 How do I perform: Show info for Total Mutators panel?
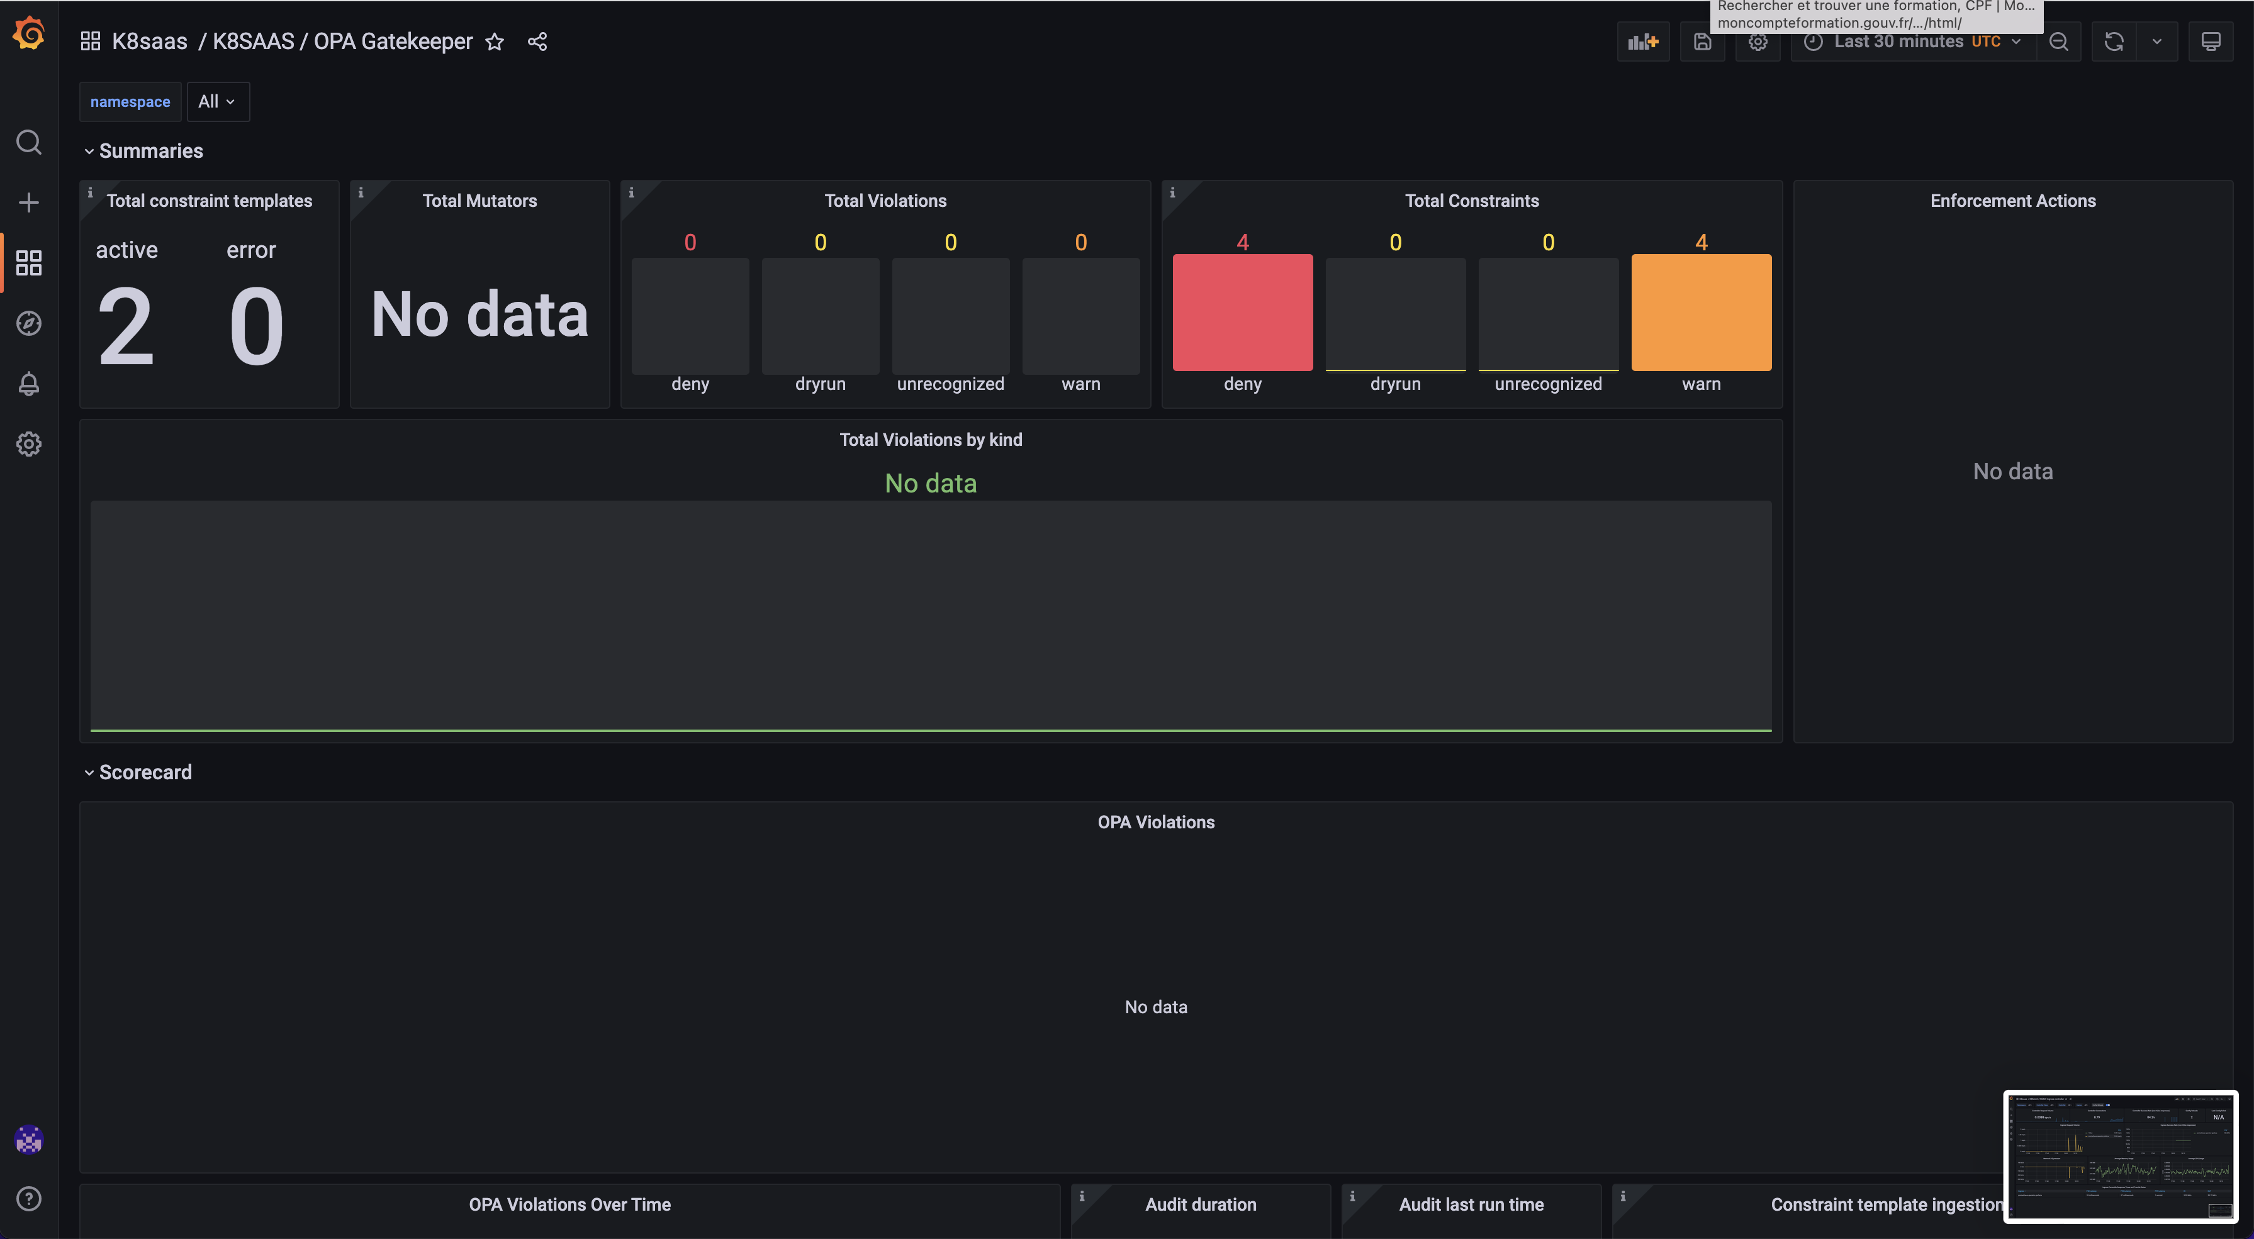(361, 192)
